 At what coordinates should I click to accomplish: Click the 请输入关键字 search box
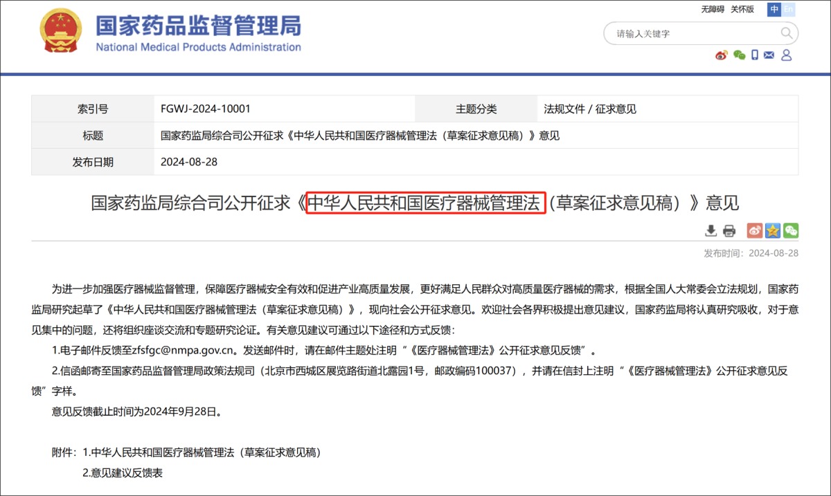pos(692,33)
